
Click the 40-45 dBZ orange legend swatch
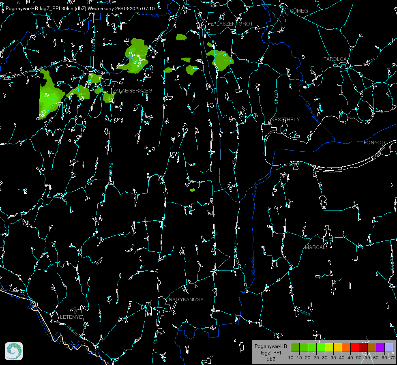pyautogui.click(x=346, y=347)
